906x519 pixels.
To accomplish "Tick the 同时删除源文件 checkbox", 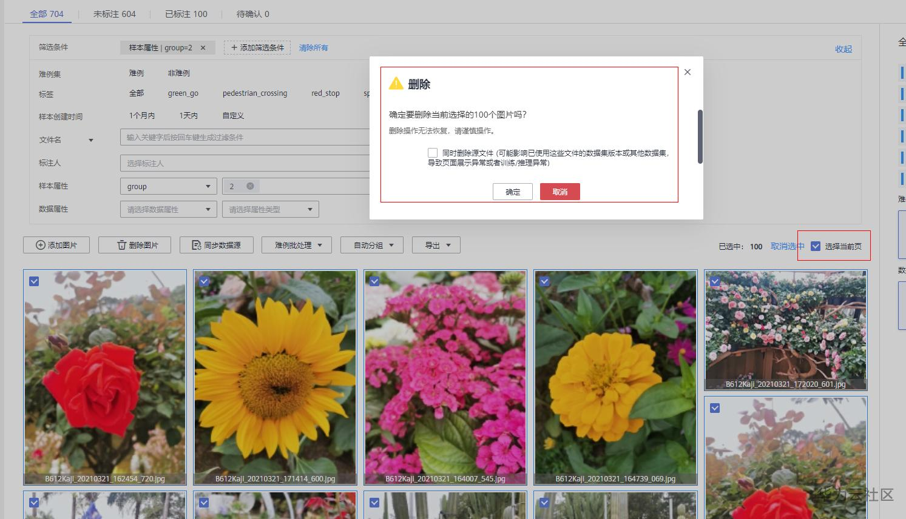I will pyautogui.click(x=433, y=153).
